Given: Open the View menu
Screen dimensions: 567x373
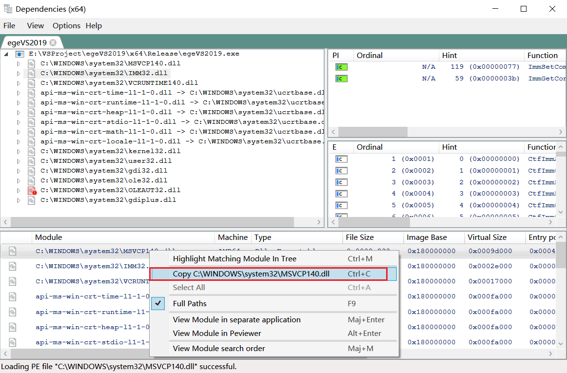Looking at the screenshot, I should click(36, 26).
